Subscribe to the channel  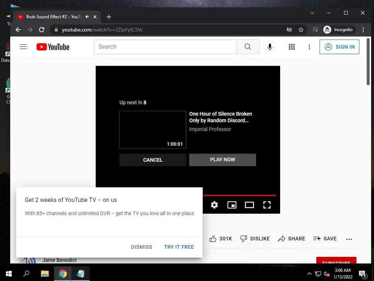pos(336,261)
